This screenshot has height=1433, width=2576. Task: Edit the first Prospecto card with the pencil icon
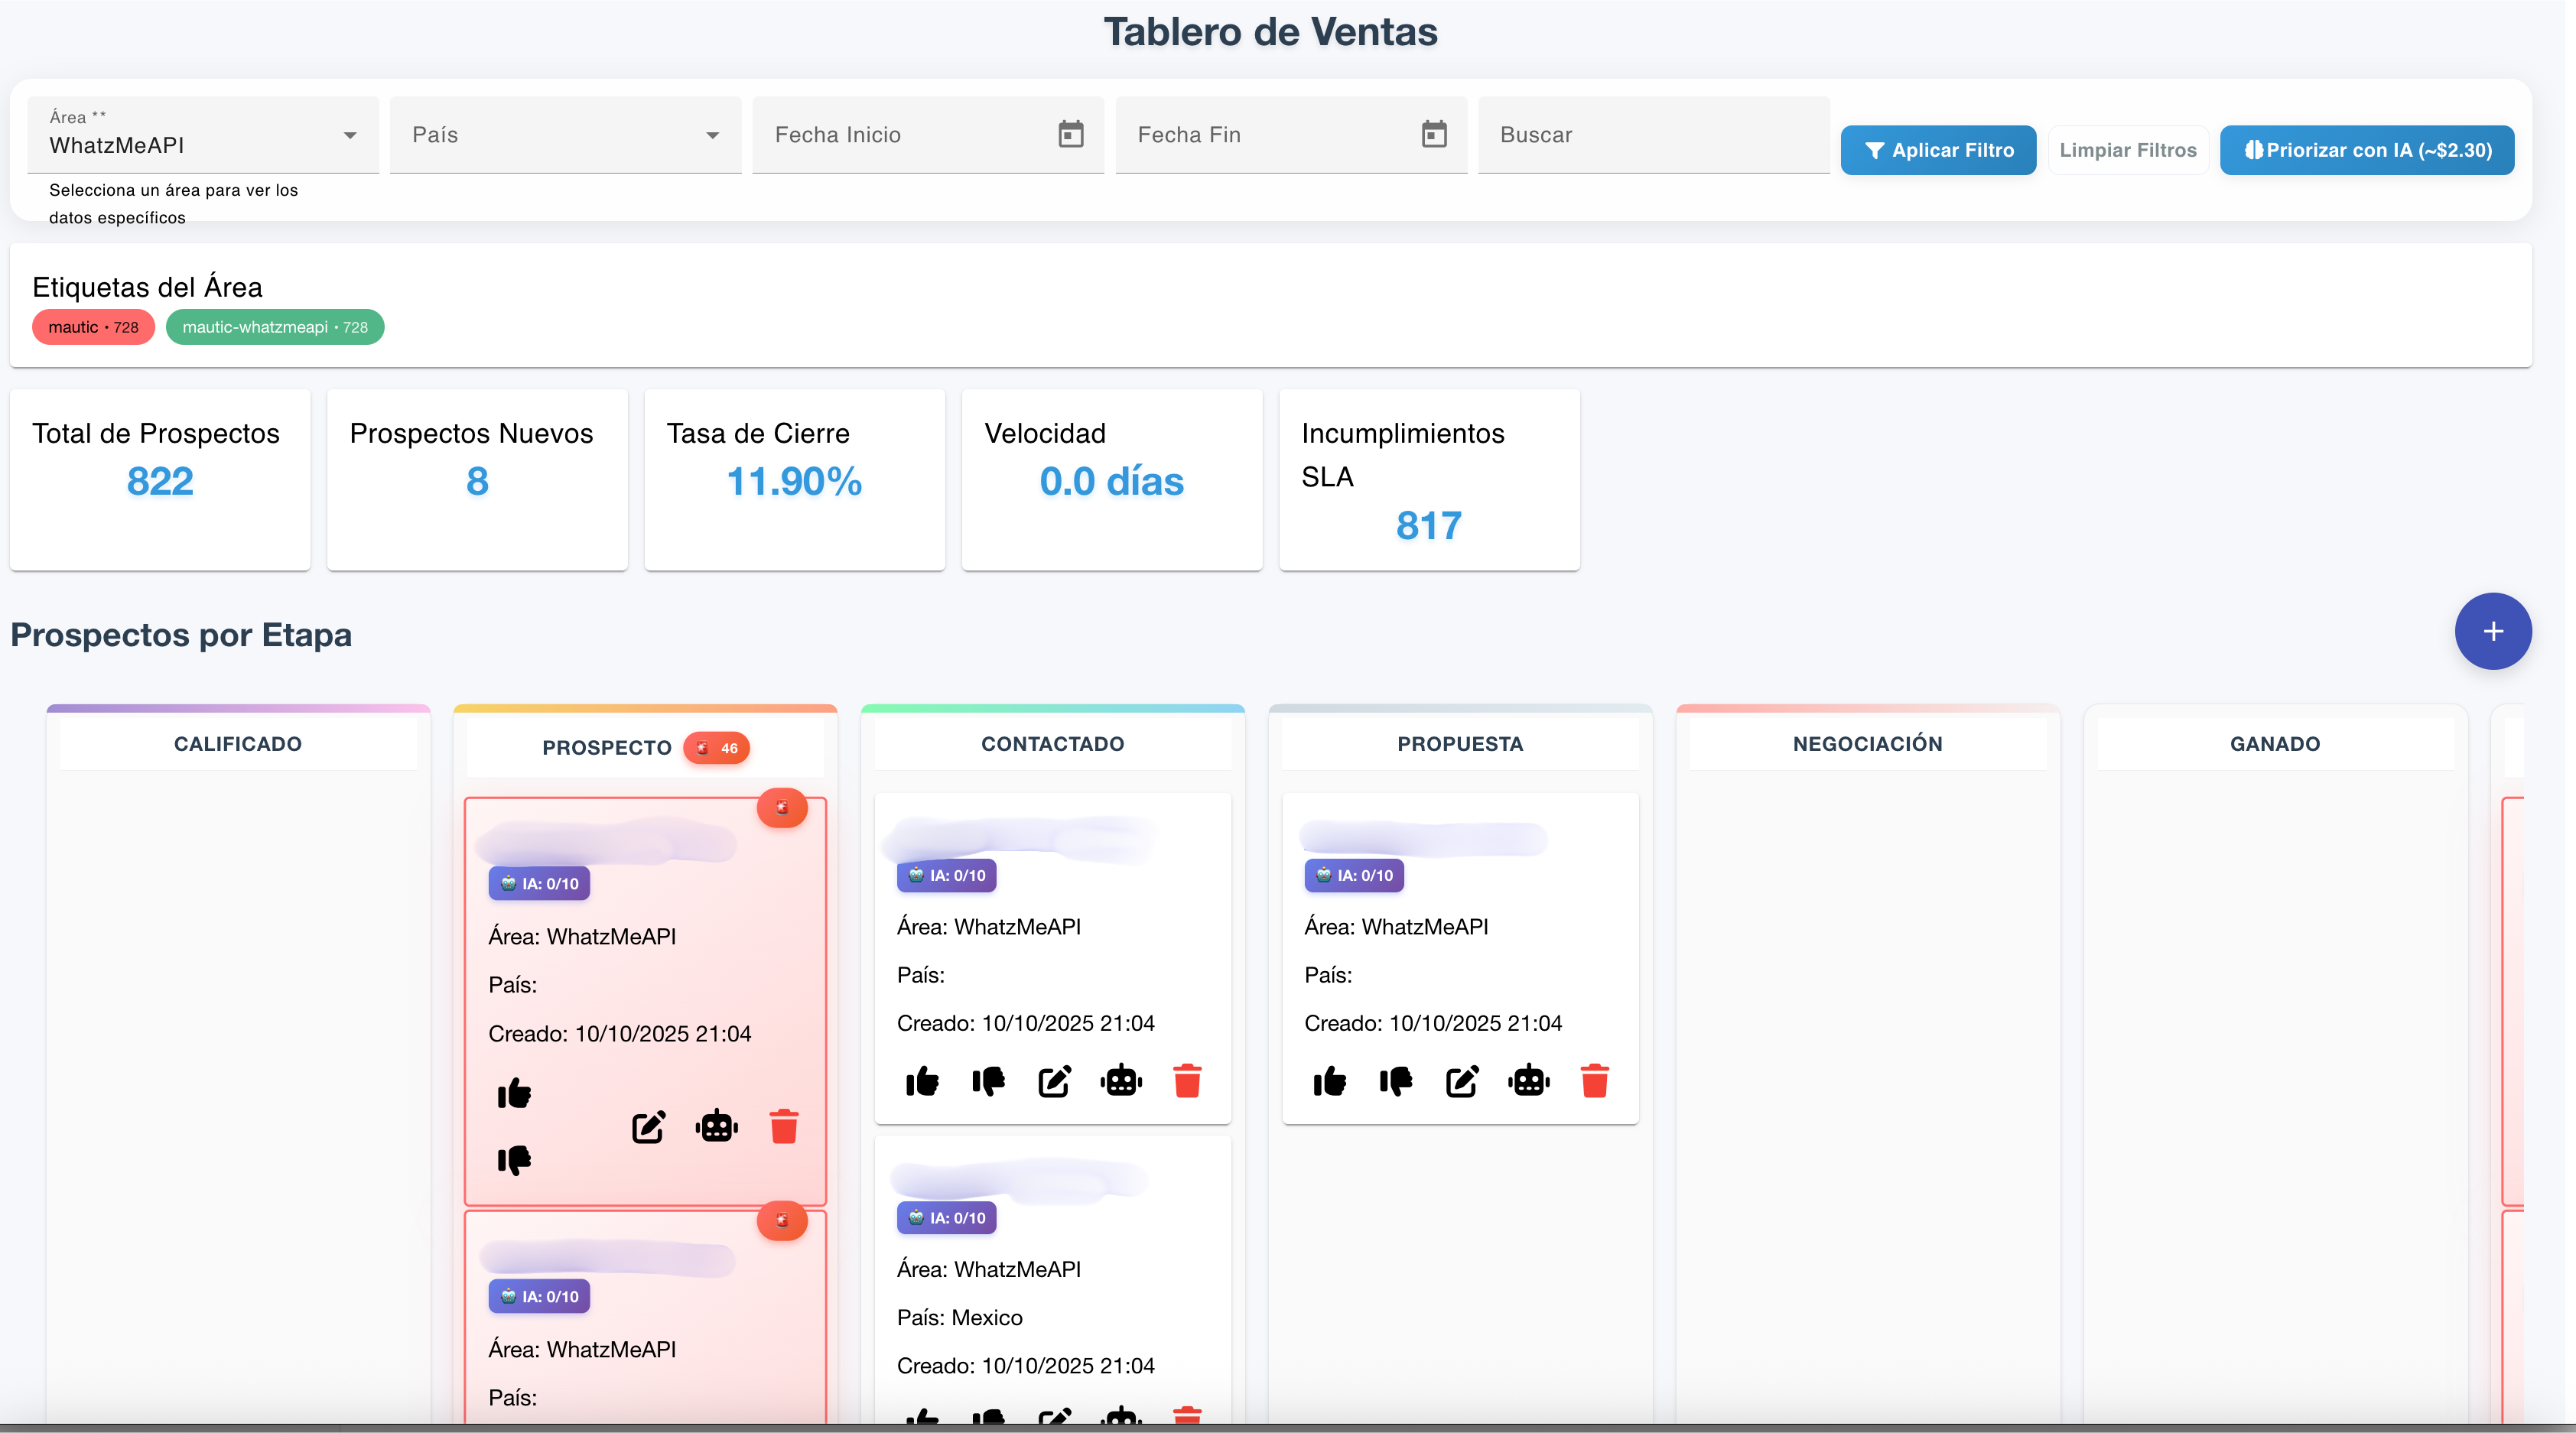649,1127
